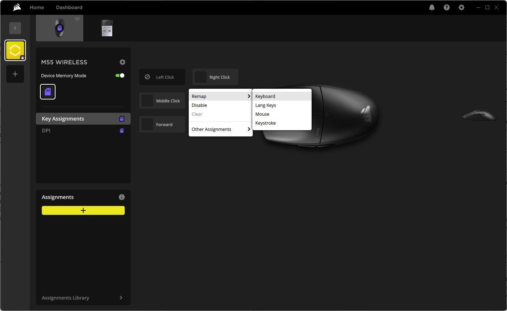Screen dimensions: 507x311
Task: Expand the left sidebar chevron
Action: (15, 28)
